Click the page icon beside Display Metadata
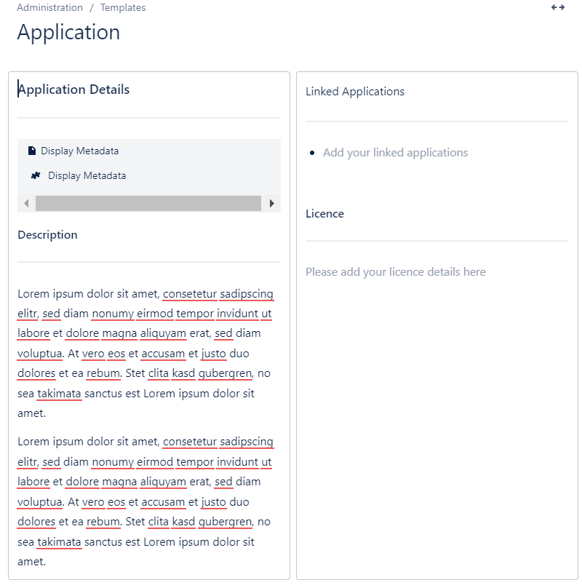 [x=32, y=151]
